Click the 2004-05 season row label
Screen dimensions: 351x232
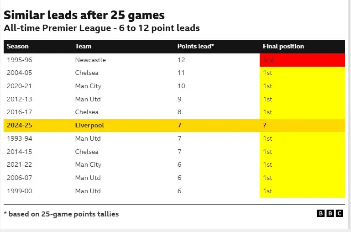19,73
